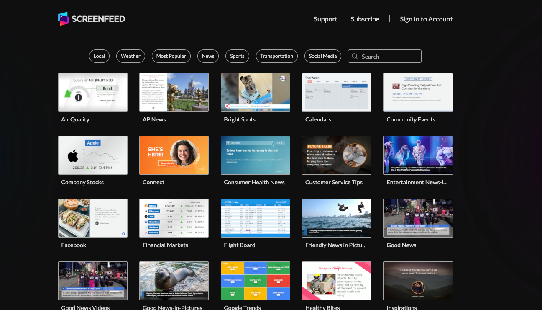Open the Air Quality thumbnail
The image size is (542, 310).
pos(93,92)
